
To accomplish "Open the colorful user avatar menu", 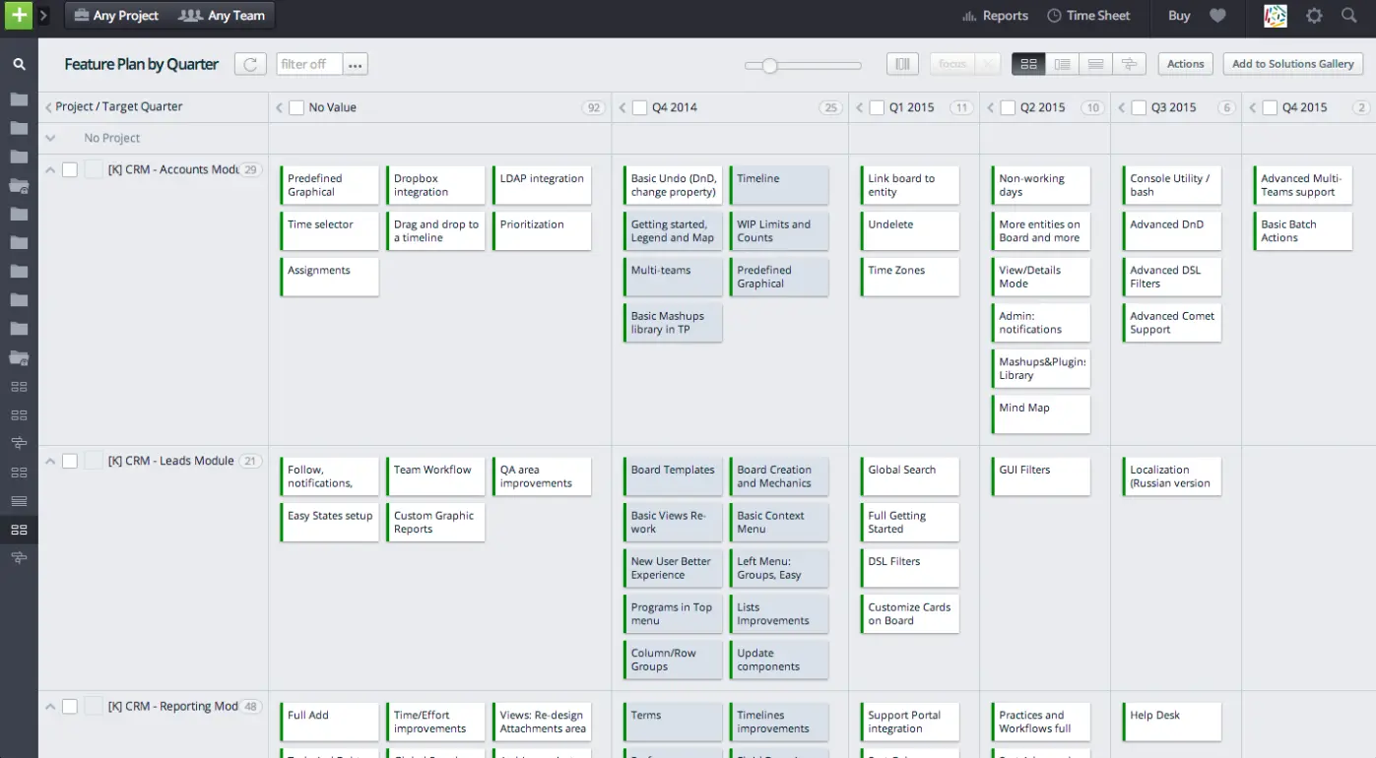I will tap(1276, 16).
